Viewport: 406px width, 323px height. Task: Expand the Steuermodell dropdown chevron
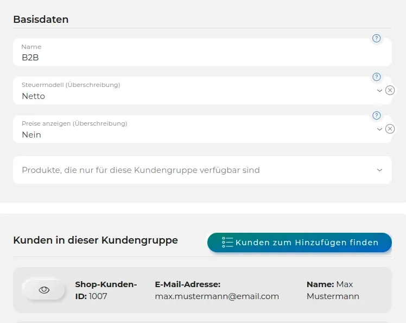[x=379, y=91]
